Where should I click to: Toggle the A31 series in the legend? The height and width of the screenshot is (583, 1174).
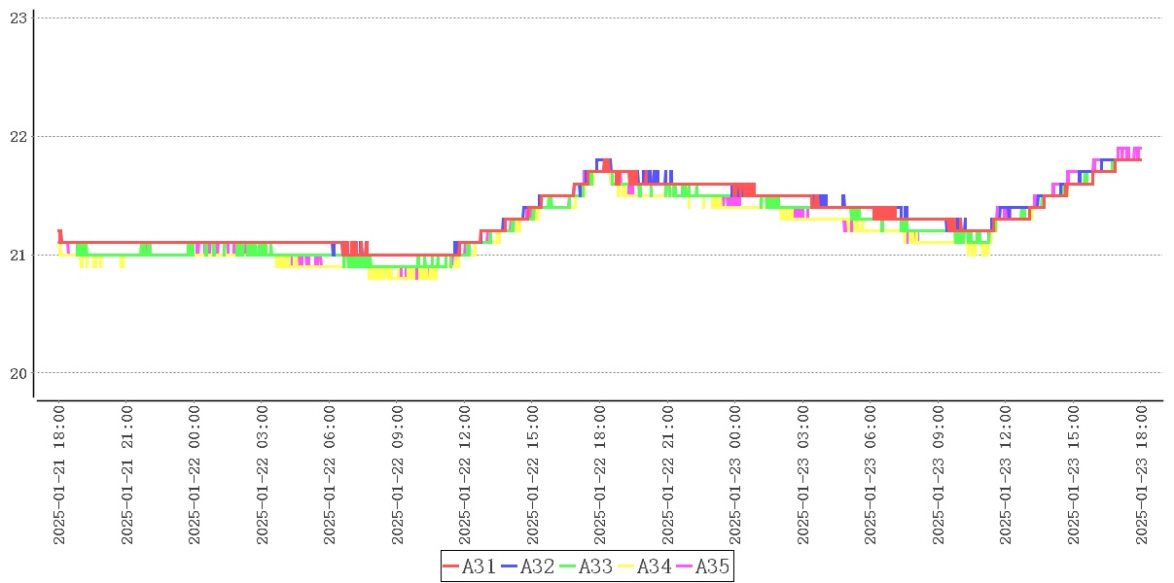(480, 566)
